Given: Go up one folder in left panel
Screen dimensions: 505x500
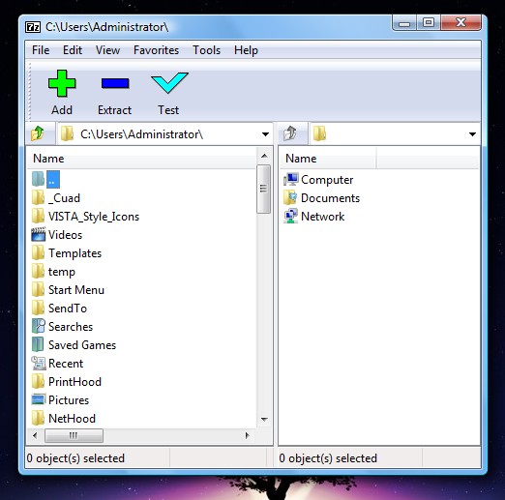Looking at the screenshot, I should [38, 133].
